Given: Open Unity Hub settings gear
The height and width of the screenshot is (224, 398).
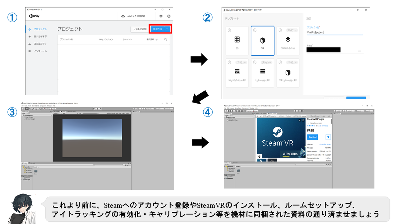Looking at the screenshot, I should pyautogui.click(x=161, y=16).
